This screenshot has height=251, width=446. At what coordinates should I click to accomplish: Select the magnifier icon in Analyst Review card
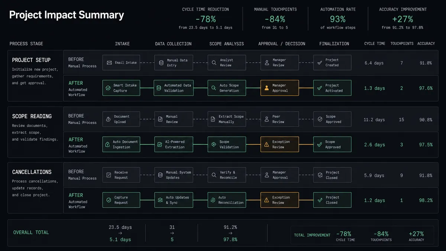(x=214, y=63)
